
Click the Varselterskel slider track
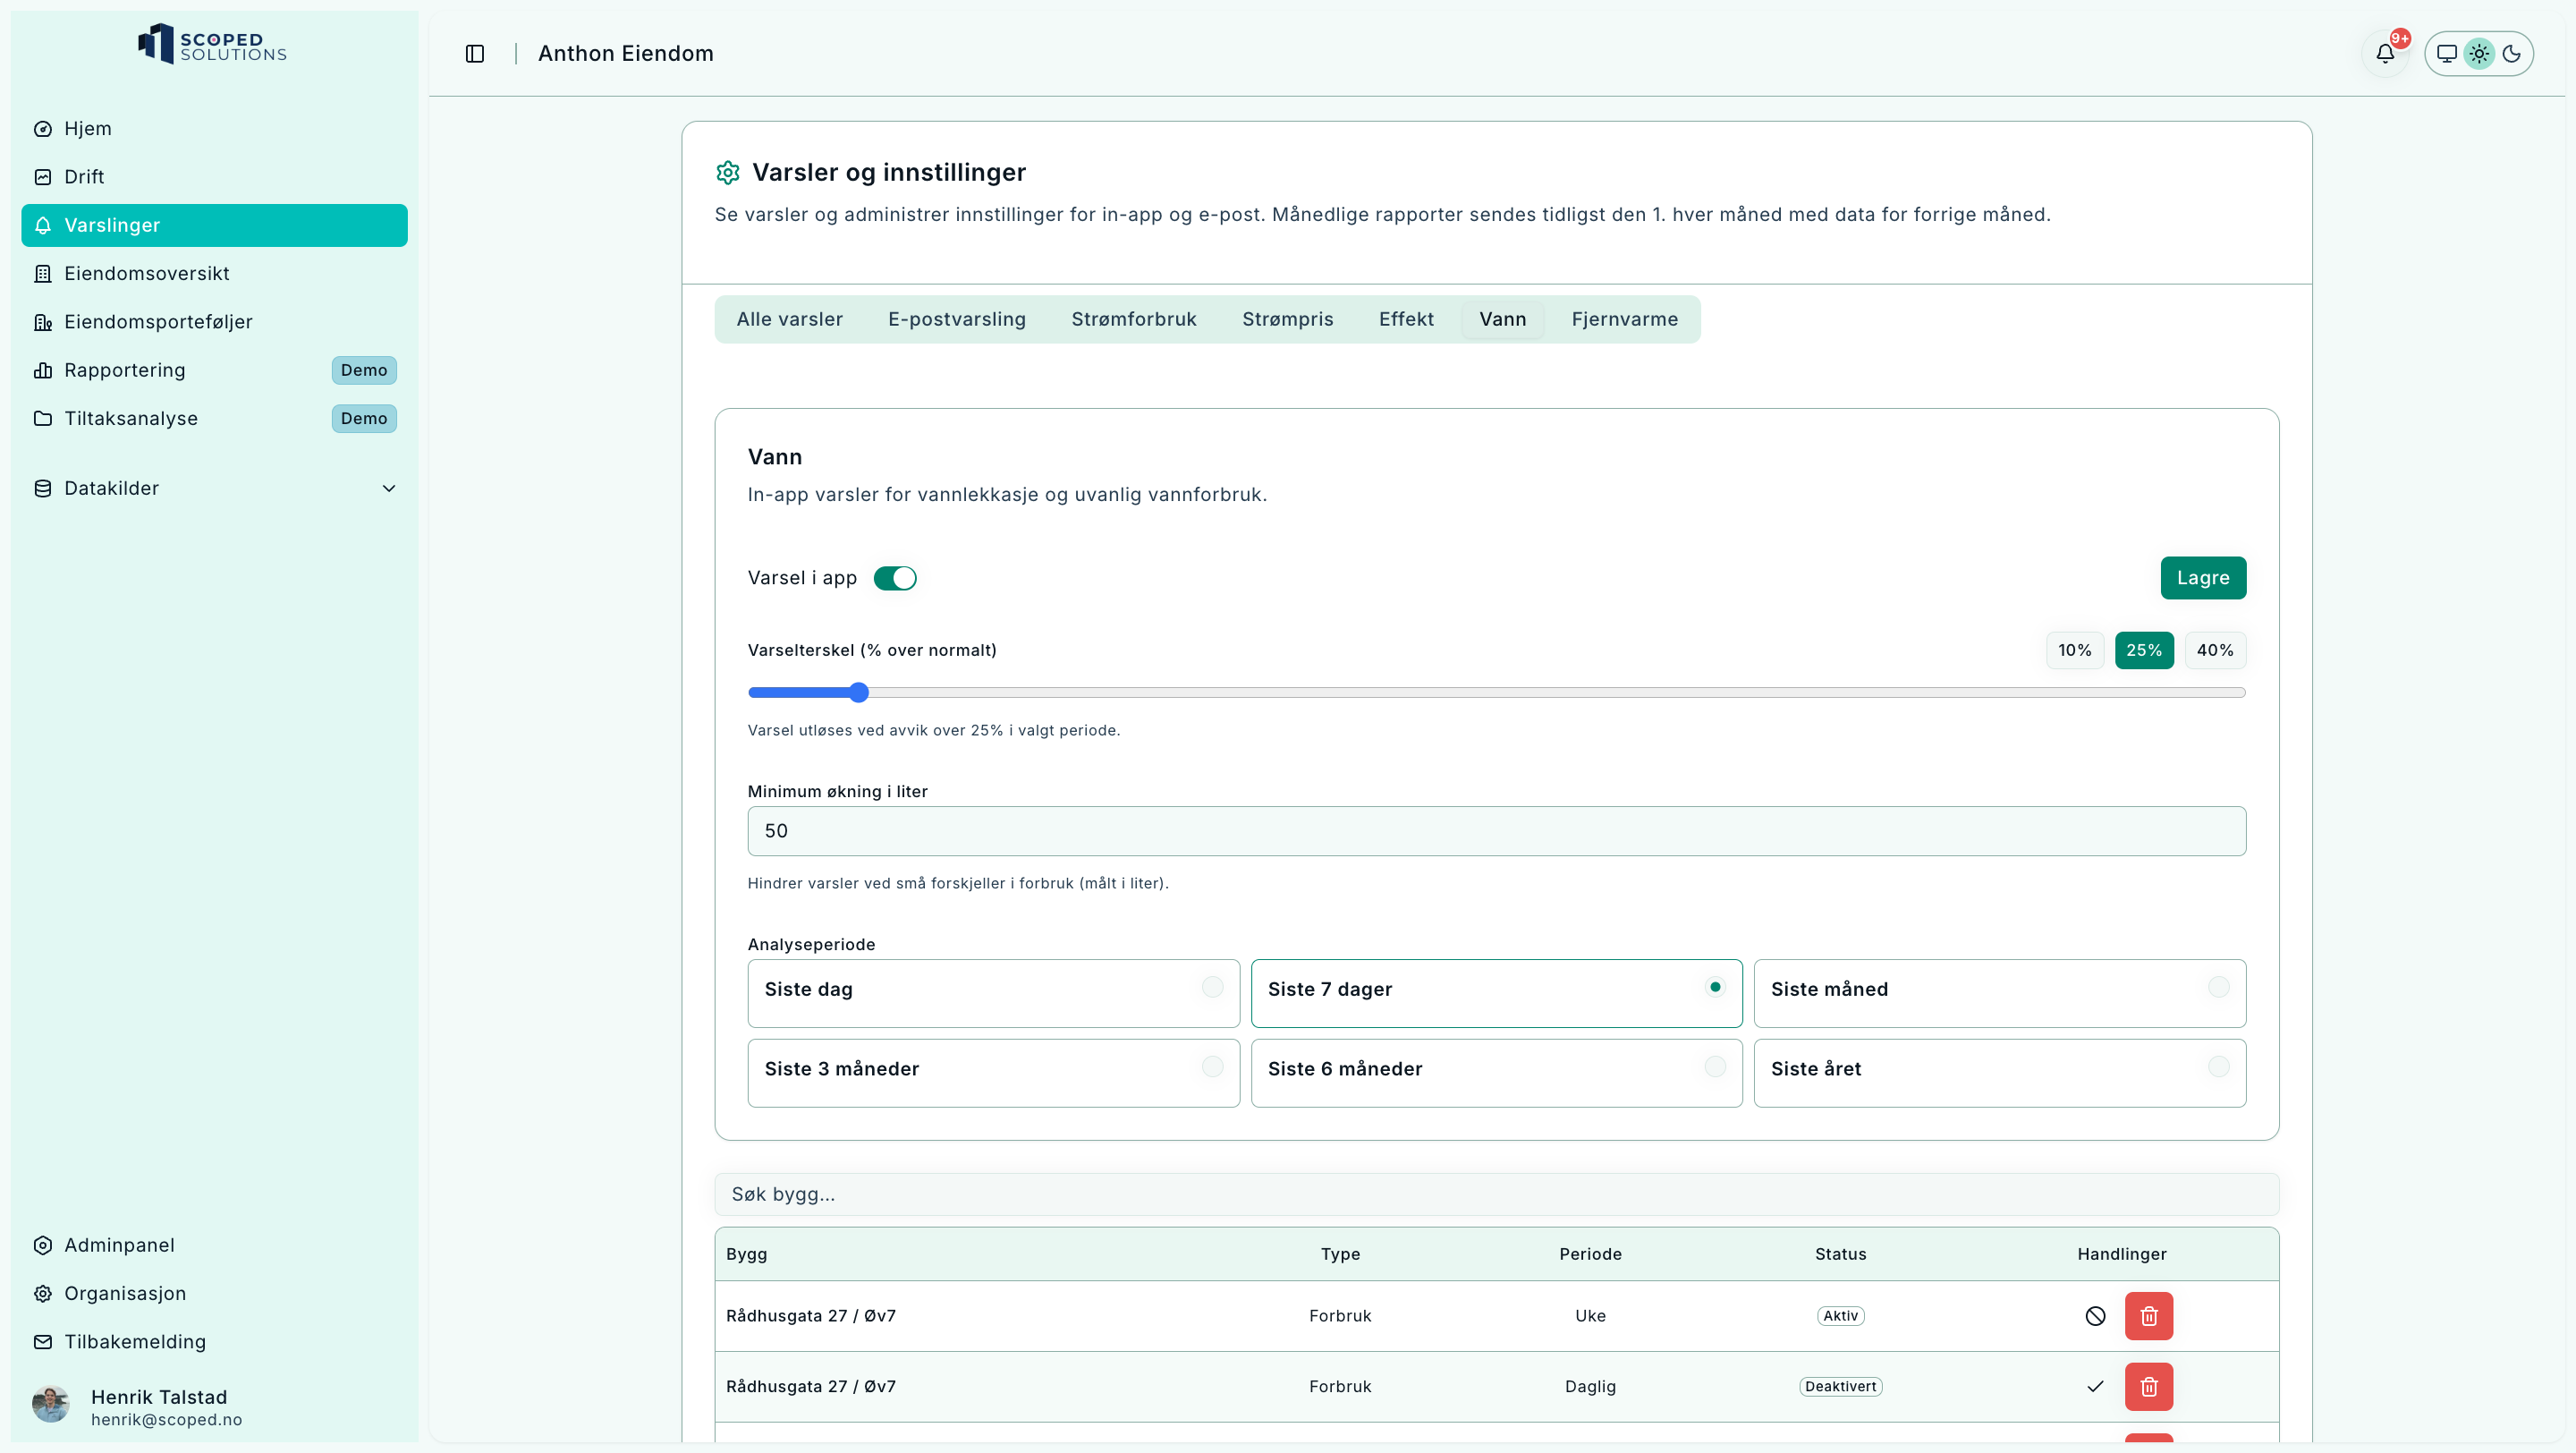[1500, 692]
